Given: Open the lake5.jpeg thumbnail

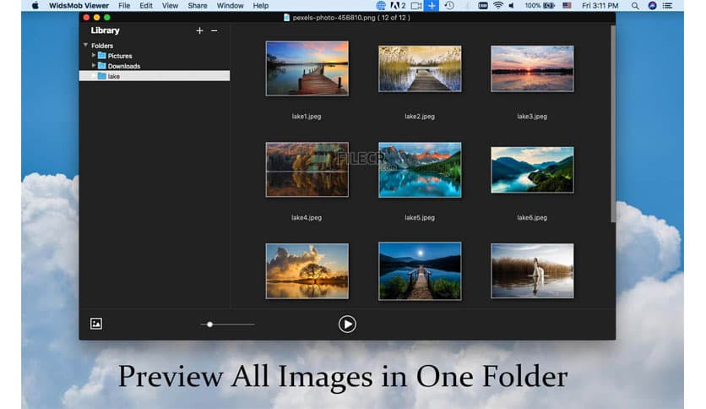Looking at the screenshot, I should click(x=420, y=170).
